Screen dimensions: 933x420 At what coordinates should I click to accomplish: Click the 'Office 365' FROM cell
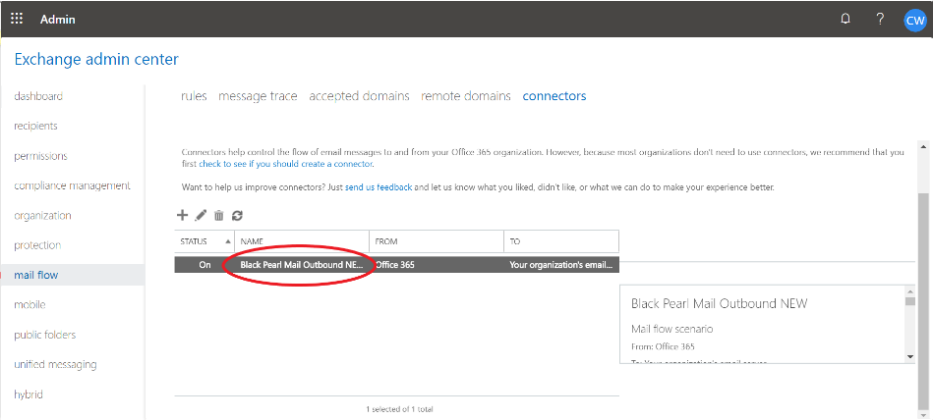[395, 265]
